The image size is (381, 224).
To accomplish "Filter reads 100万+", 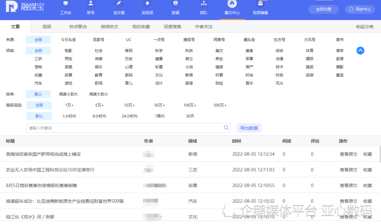I will (x=190, y=105).
